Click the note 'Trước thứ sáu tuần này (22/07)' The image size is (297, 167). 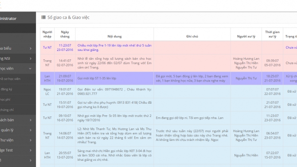[x=192, y=136]
